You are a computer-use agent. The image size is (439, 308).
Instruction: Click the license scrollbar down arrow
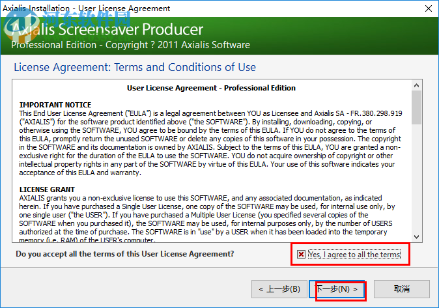417,237
